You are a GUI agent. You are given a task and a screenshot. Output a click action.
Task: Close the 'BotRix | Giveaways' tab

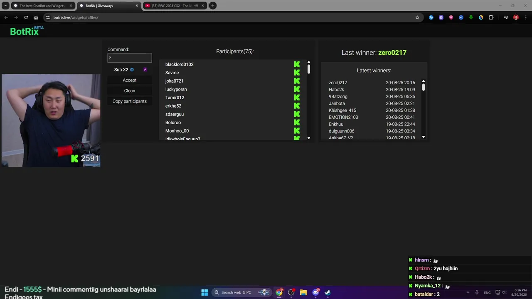pos(137,6)
